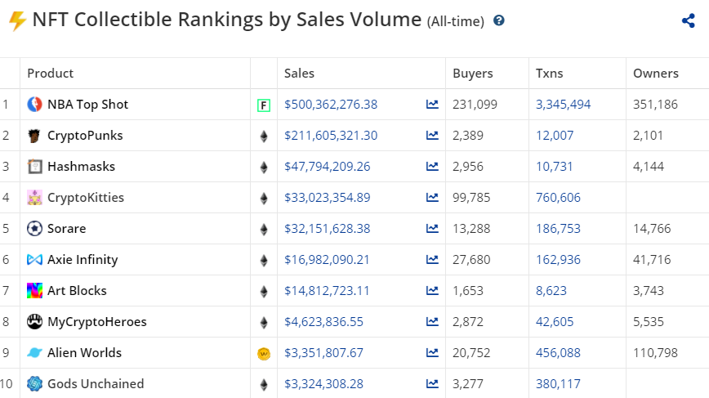Select buyers value 231,099

pos(475,105)
